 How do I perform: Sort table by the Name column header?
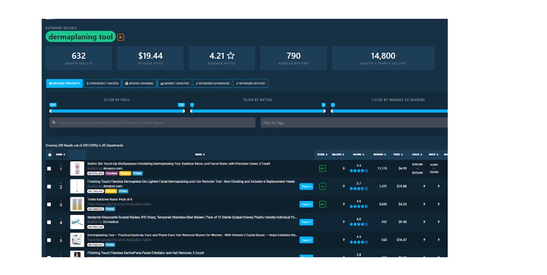(x=200, y=155)
